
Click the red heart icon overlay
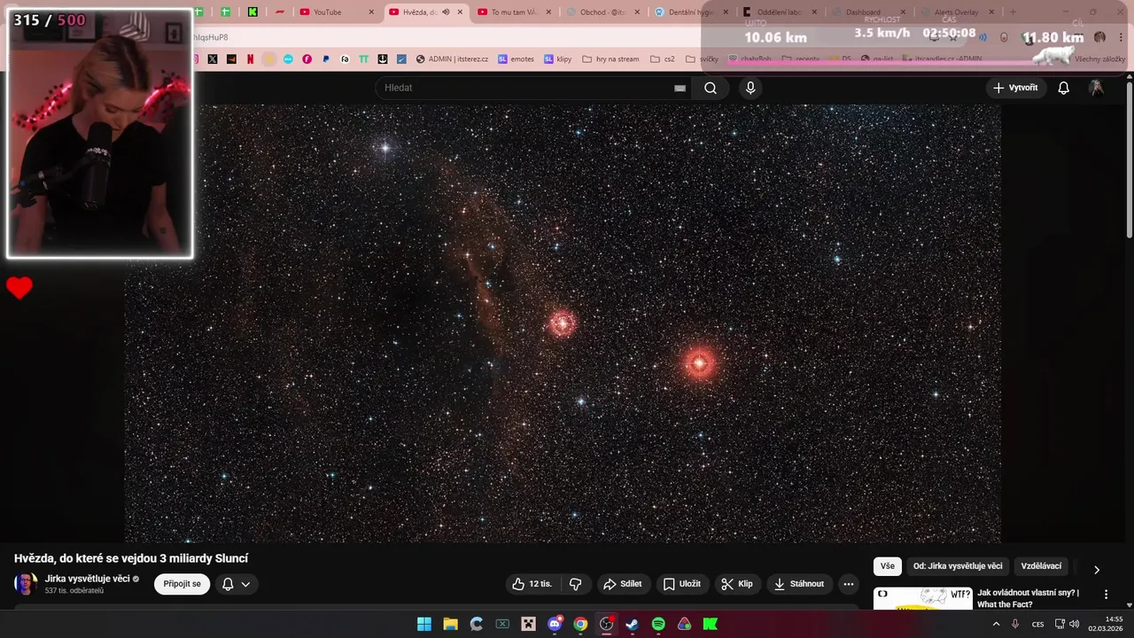coord(19,287)
